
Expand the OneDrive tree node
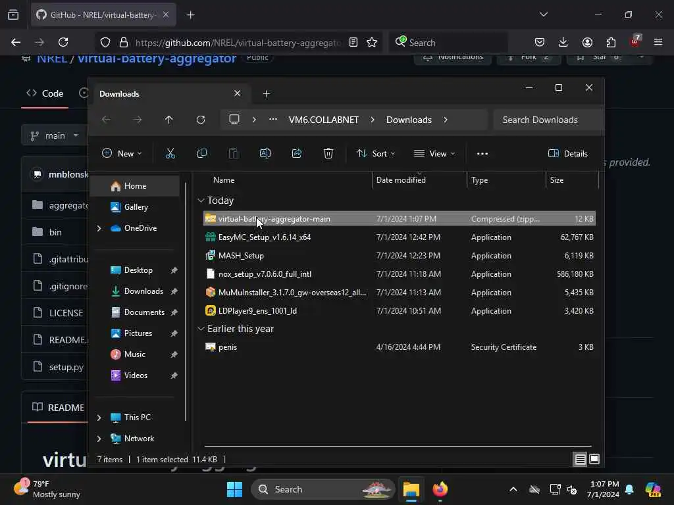click(x=99, y=228)
